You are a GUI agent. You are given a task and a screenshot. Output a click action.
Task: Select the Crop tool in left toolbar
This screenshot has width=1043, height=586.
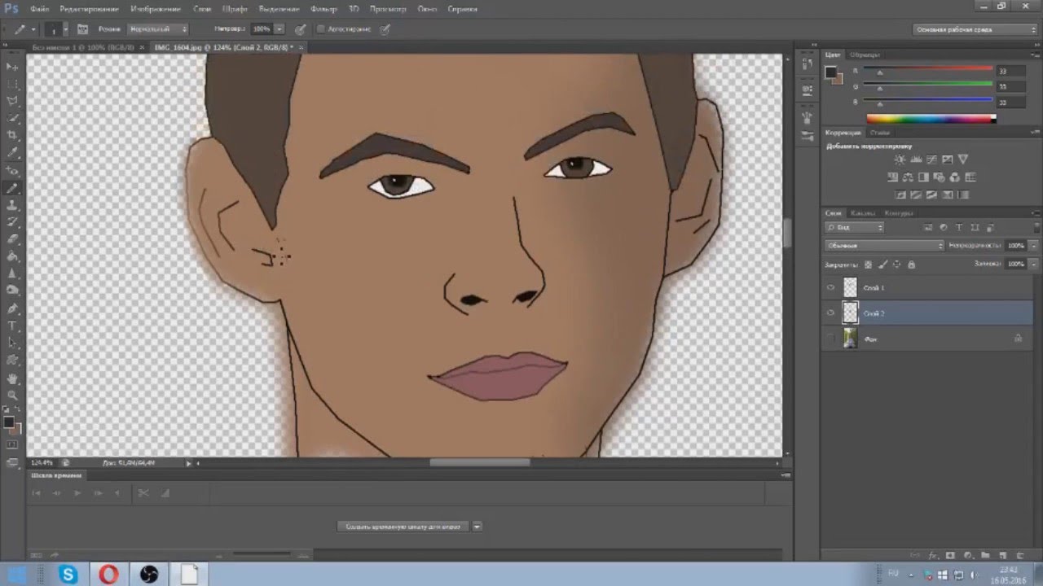click(x=12, y=135)
